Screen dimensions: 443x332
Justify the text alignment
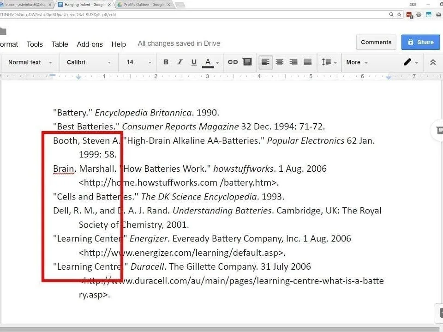pos(308,62)
